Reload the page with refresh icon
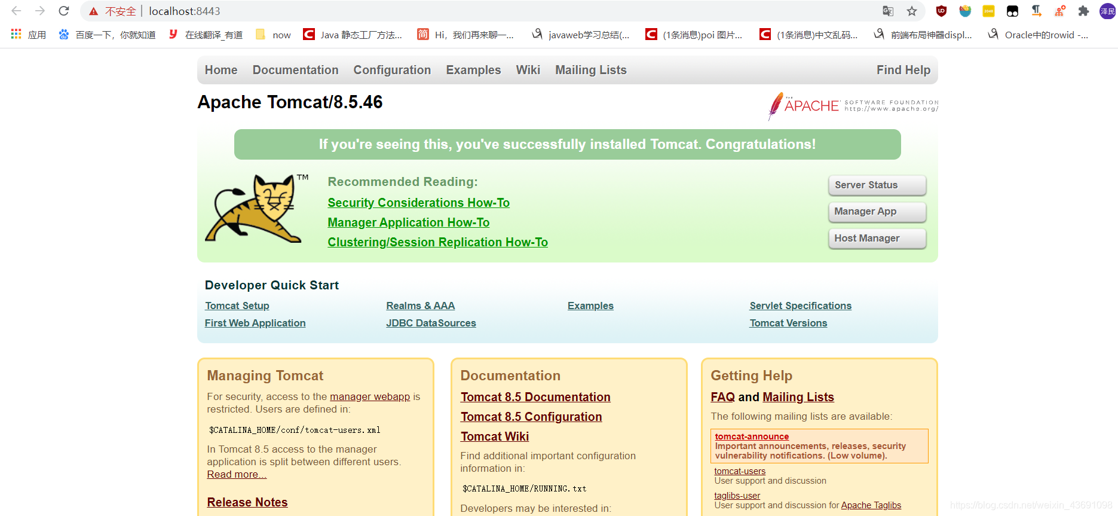1118x516 pixels. tap(64, 11)
